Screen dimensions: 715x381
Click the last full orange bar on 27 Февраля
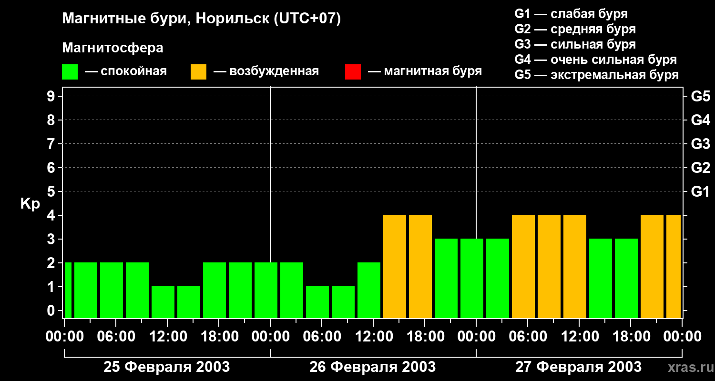(x=652, y=267)
